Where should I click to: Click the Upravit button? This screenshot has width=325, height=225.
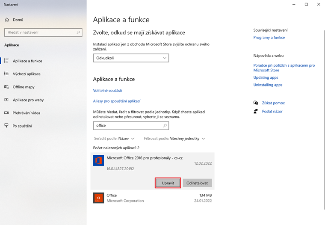click(x=168, y=183)
